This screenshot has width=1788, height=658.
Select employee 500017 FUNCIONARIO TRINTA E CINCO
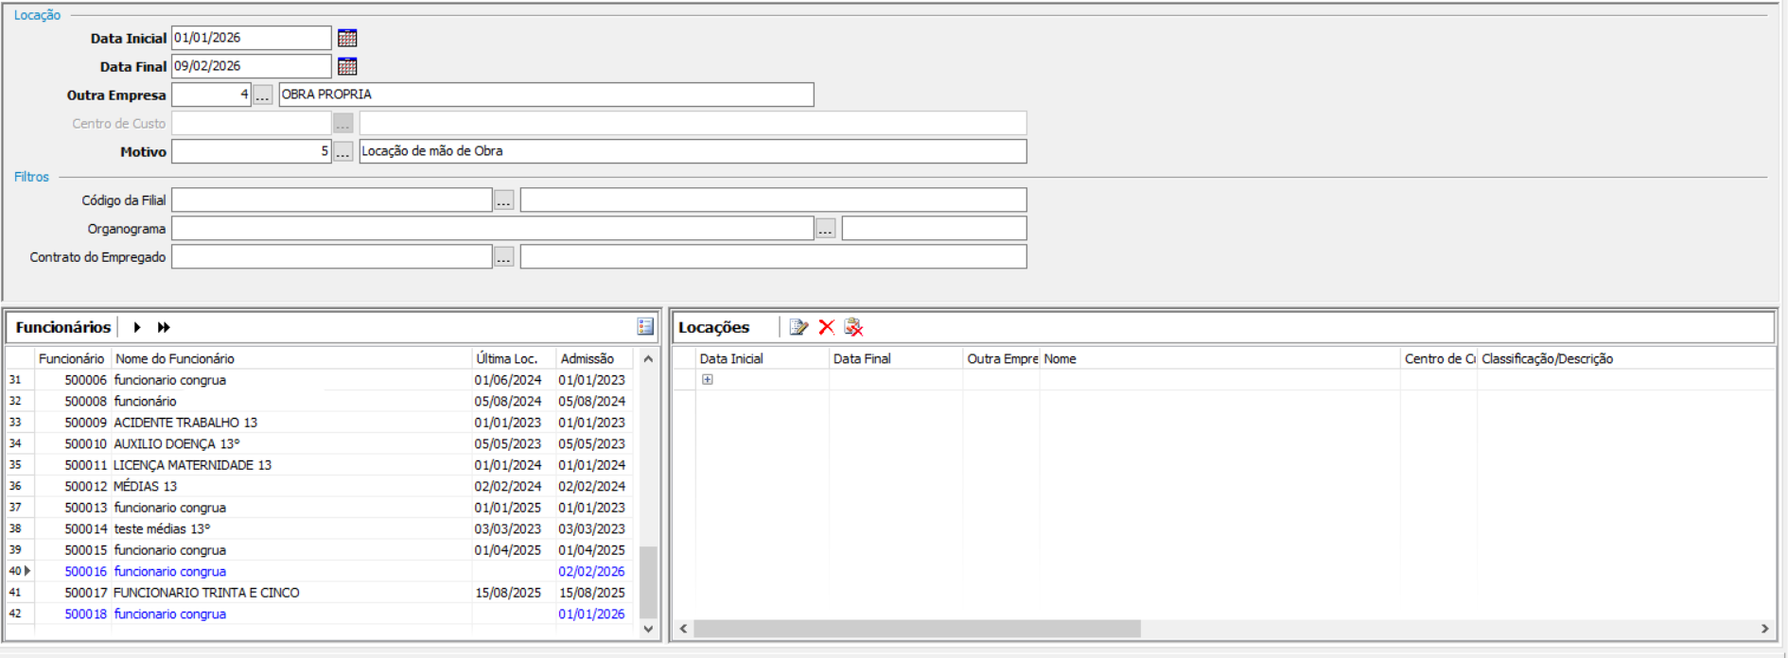tap(206, 593)
